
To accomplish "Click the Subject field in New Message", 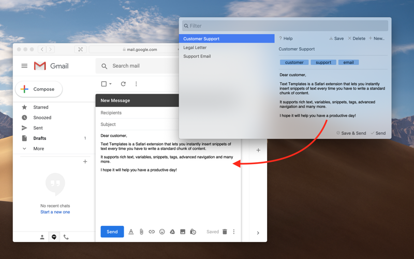I will [139, 124].
